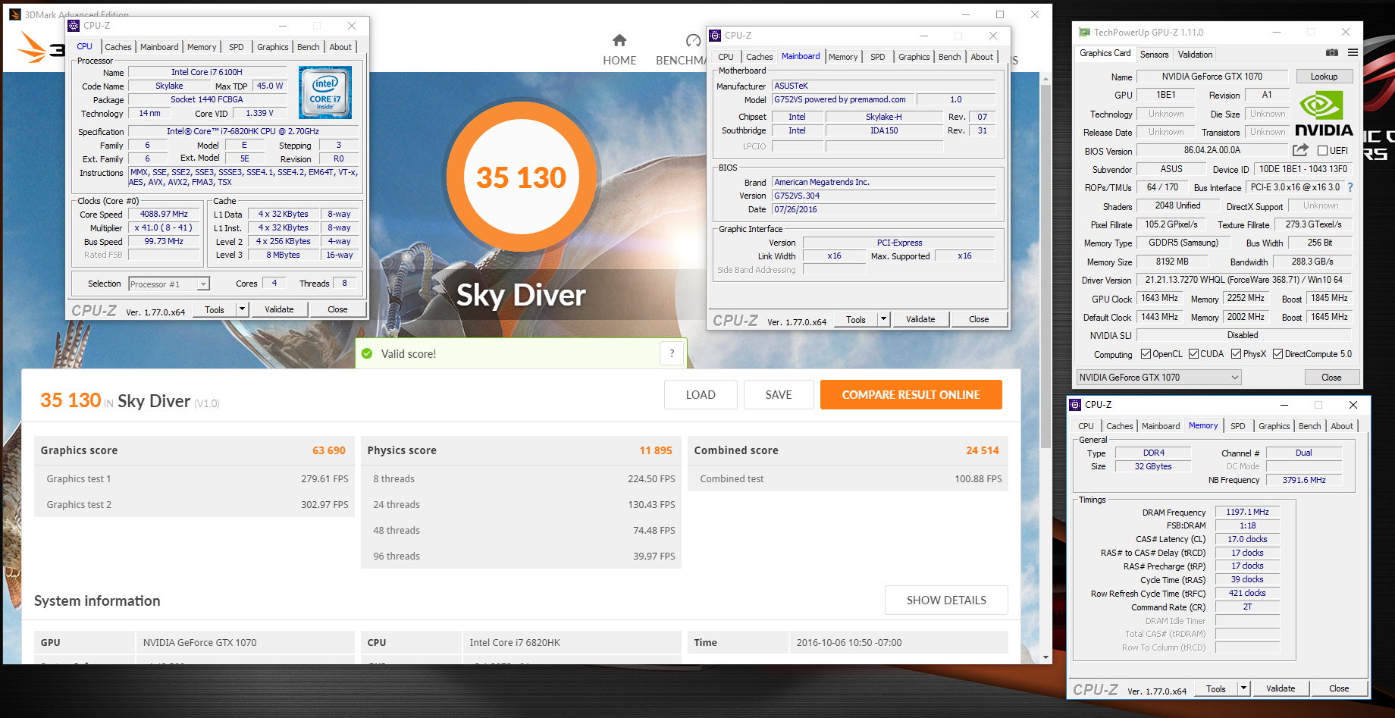Viewport: 1395px width, 718px height.
Task: Switch to Sensors tab in GPU-Z
Action: [x=1154, y=55]
